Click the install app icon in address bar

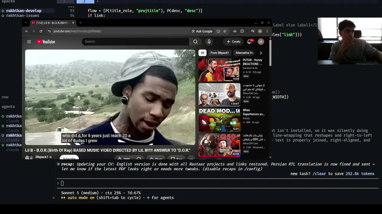point(218,31)
